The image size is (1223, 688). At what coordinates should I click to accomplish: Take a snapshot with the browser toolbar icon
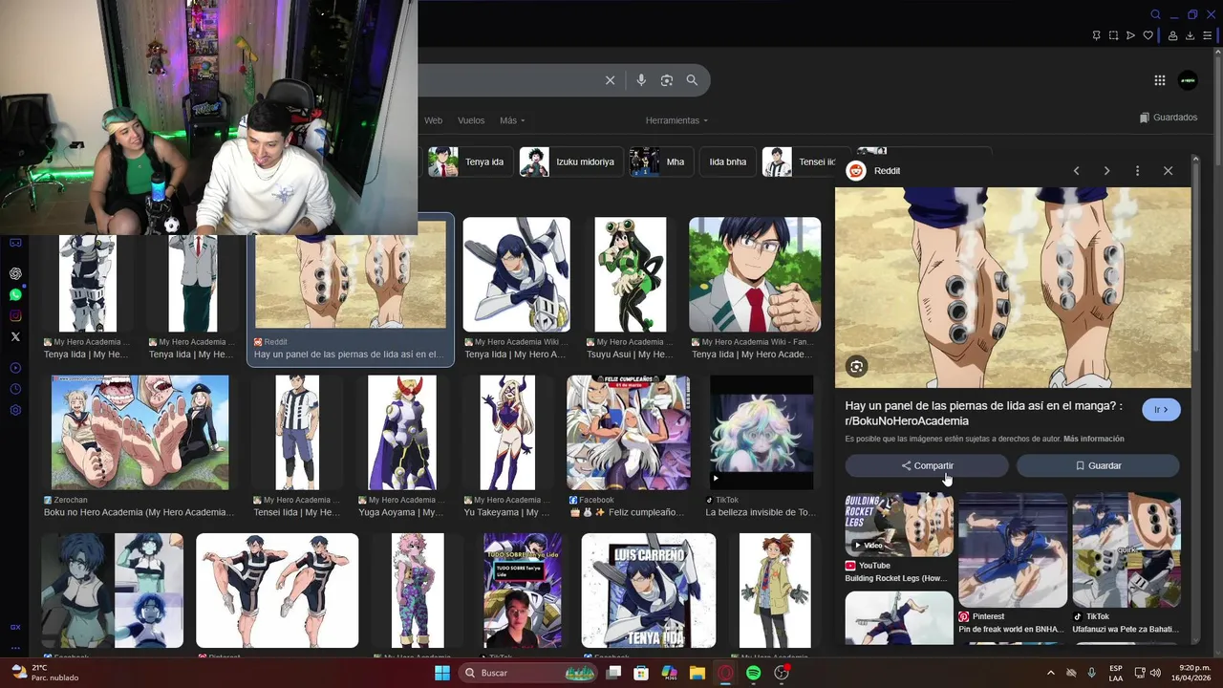[x=1113, y=35]
